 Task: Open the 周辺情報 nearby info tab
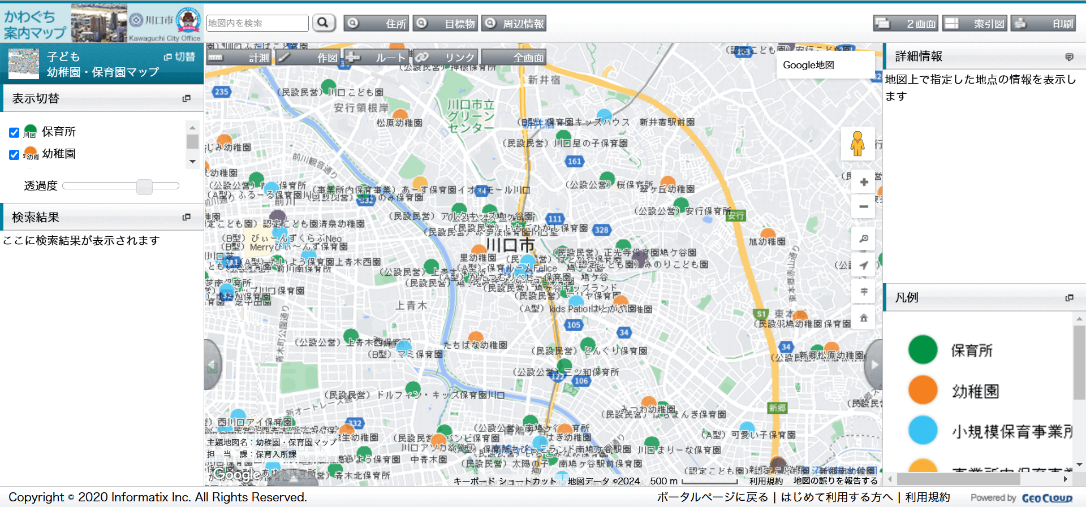(514, 24)
